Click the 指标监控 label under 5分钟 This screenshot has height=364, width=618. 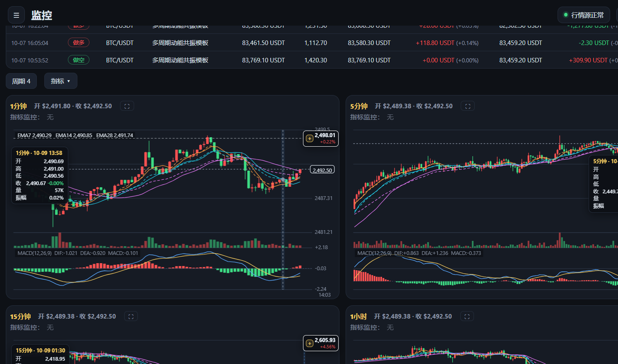coord(365,117)
